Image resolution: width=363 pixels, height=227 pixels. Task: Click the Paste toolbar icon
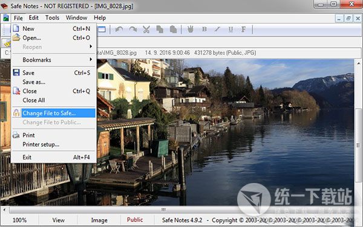point(173,30)
